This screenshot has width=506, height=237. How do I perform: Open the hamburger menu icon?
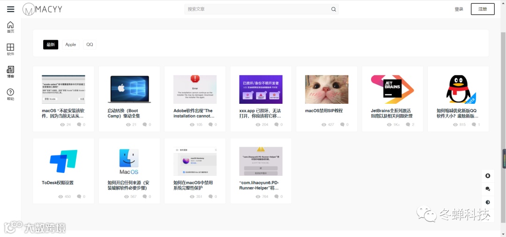pyautogui.click(x=11, y=9)
